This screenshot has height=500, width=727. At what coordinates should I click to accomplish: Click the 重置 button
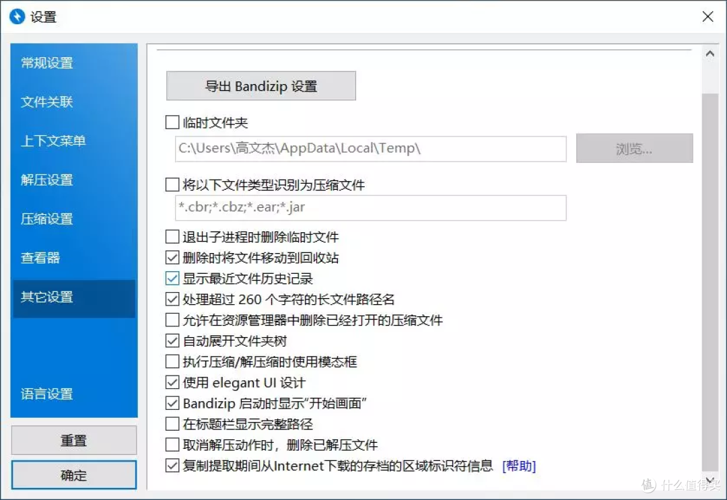74,440
